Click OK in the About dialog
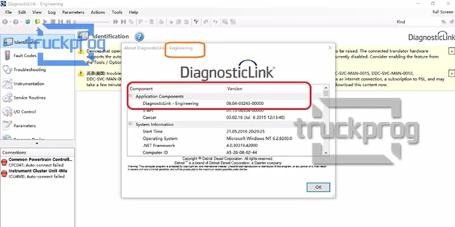This screenshot has width=455, height=227. pyautogui.click(x=318, y=187)
